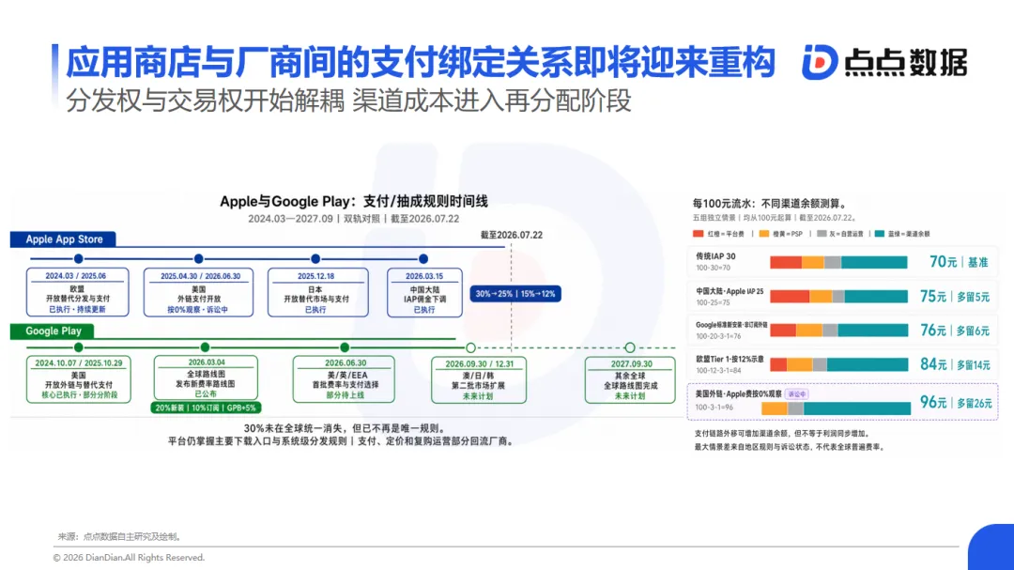Click the note 30%未在全球统一消失，但已不再是唯一规则
This screenshot has width=1014, height=570.
pos(344,428)
